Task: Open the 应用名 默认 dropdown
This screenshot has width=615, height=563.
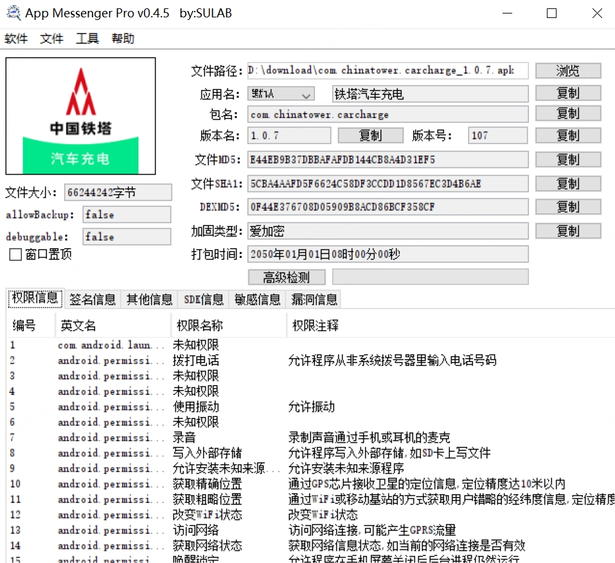Action: tap(281, 93)
